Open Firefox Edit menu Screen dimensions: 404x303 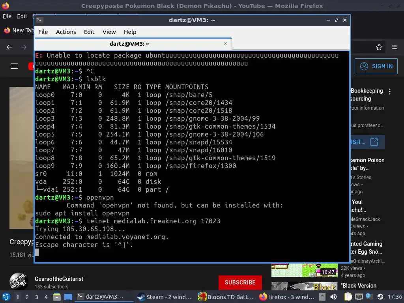[x=22, y=16]
